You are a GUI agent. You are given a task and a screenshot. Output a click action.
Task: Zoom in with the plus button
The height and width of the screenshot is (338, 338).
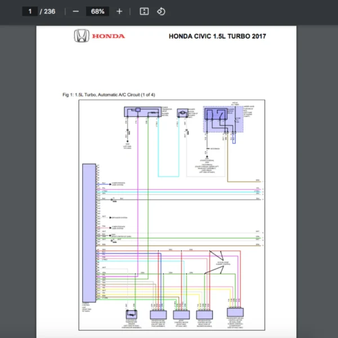119,11
